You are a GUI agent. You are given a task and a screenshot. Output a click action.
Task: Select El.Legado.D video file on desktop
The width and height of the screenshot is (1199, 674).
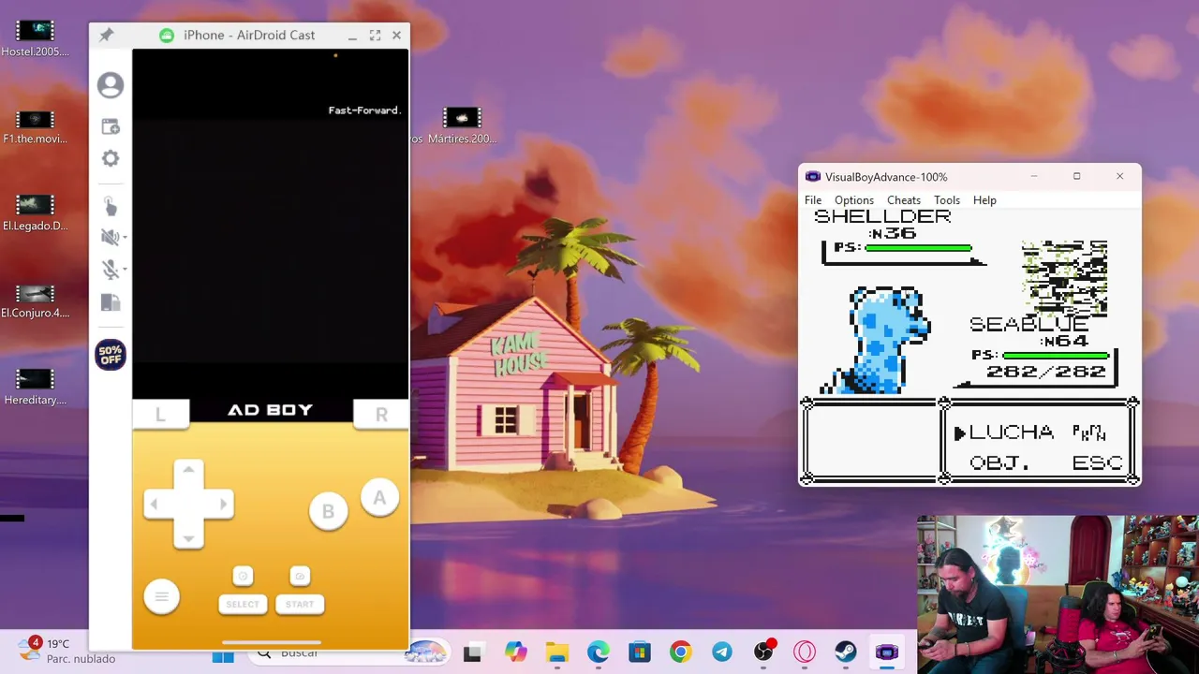click(36, 214)
